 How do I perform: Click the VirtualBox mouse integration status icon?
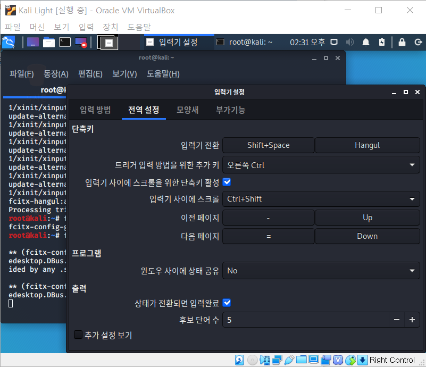[350, 360]
